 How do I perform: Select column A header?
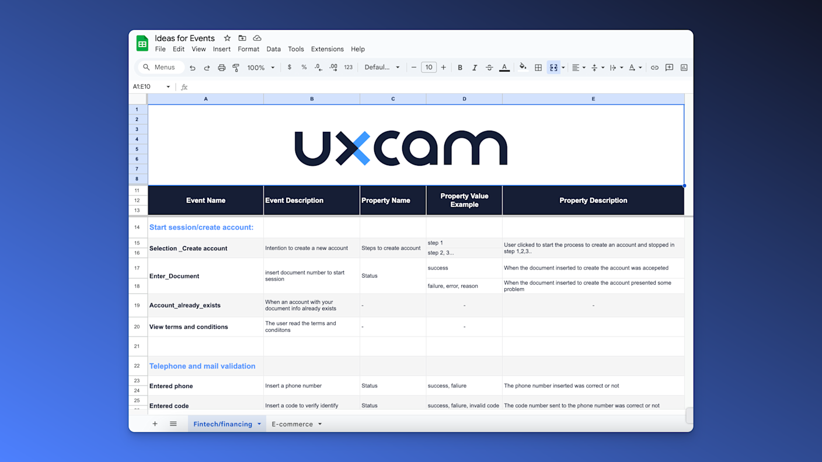coord(206,99)
